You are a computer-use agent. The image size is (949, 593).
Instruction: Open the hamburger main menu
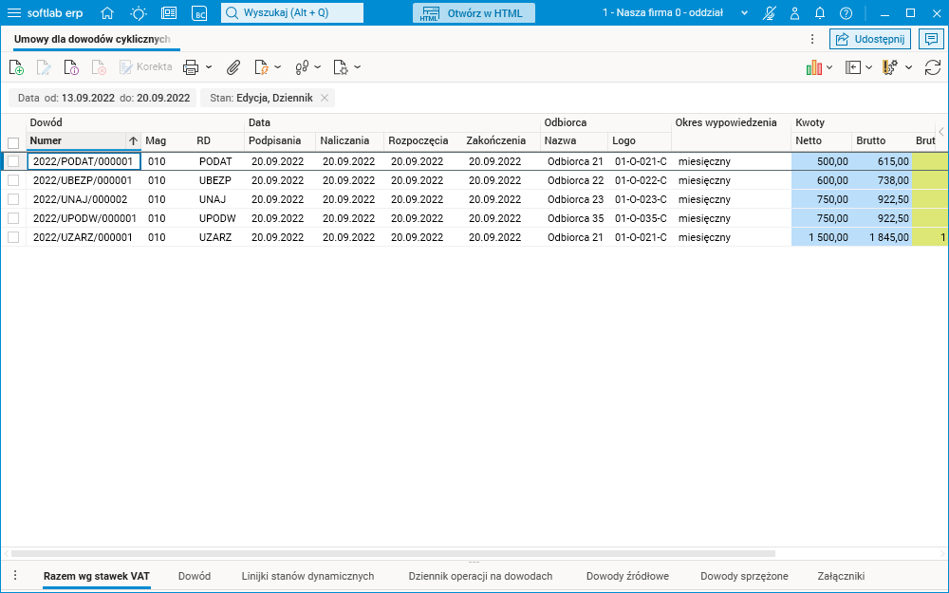coord(14,13)
